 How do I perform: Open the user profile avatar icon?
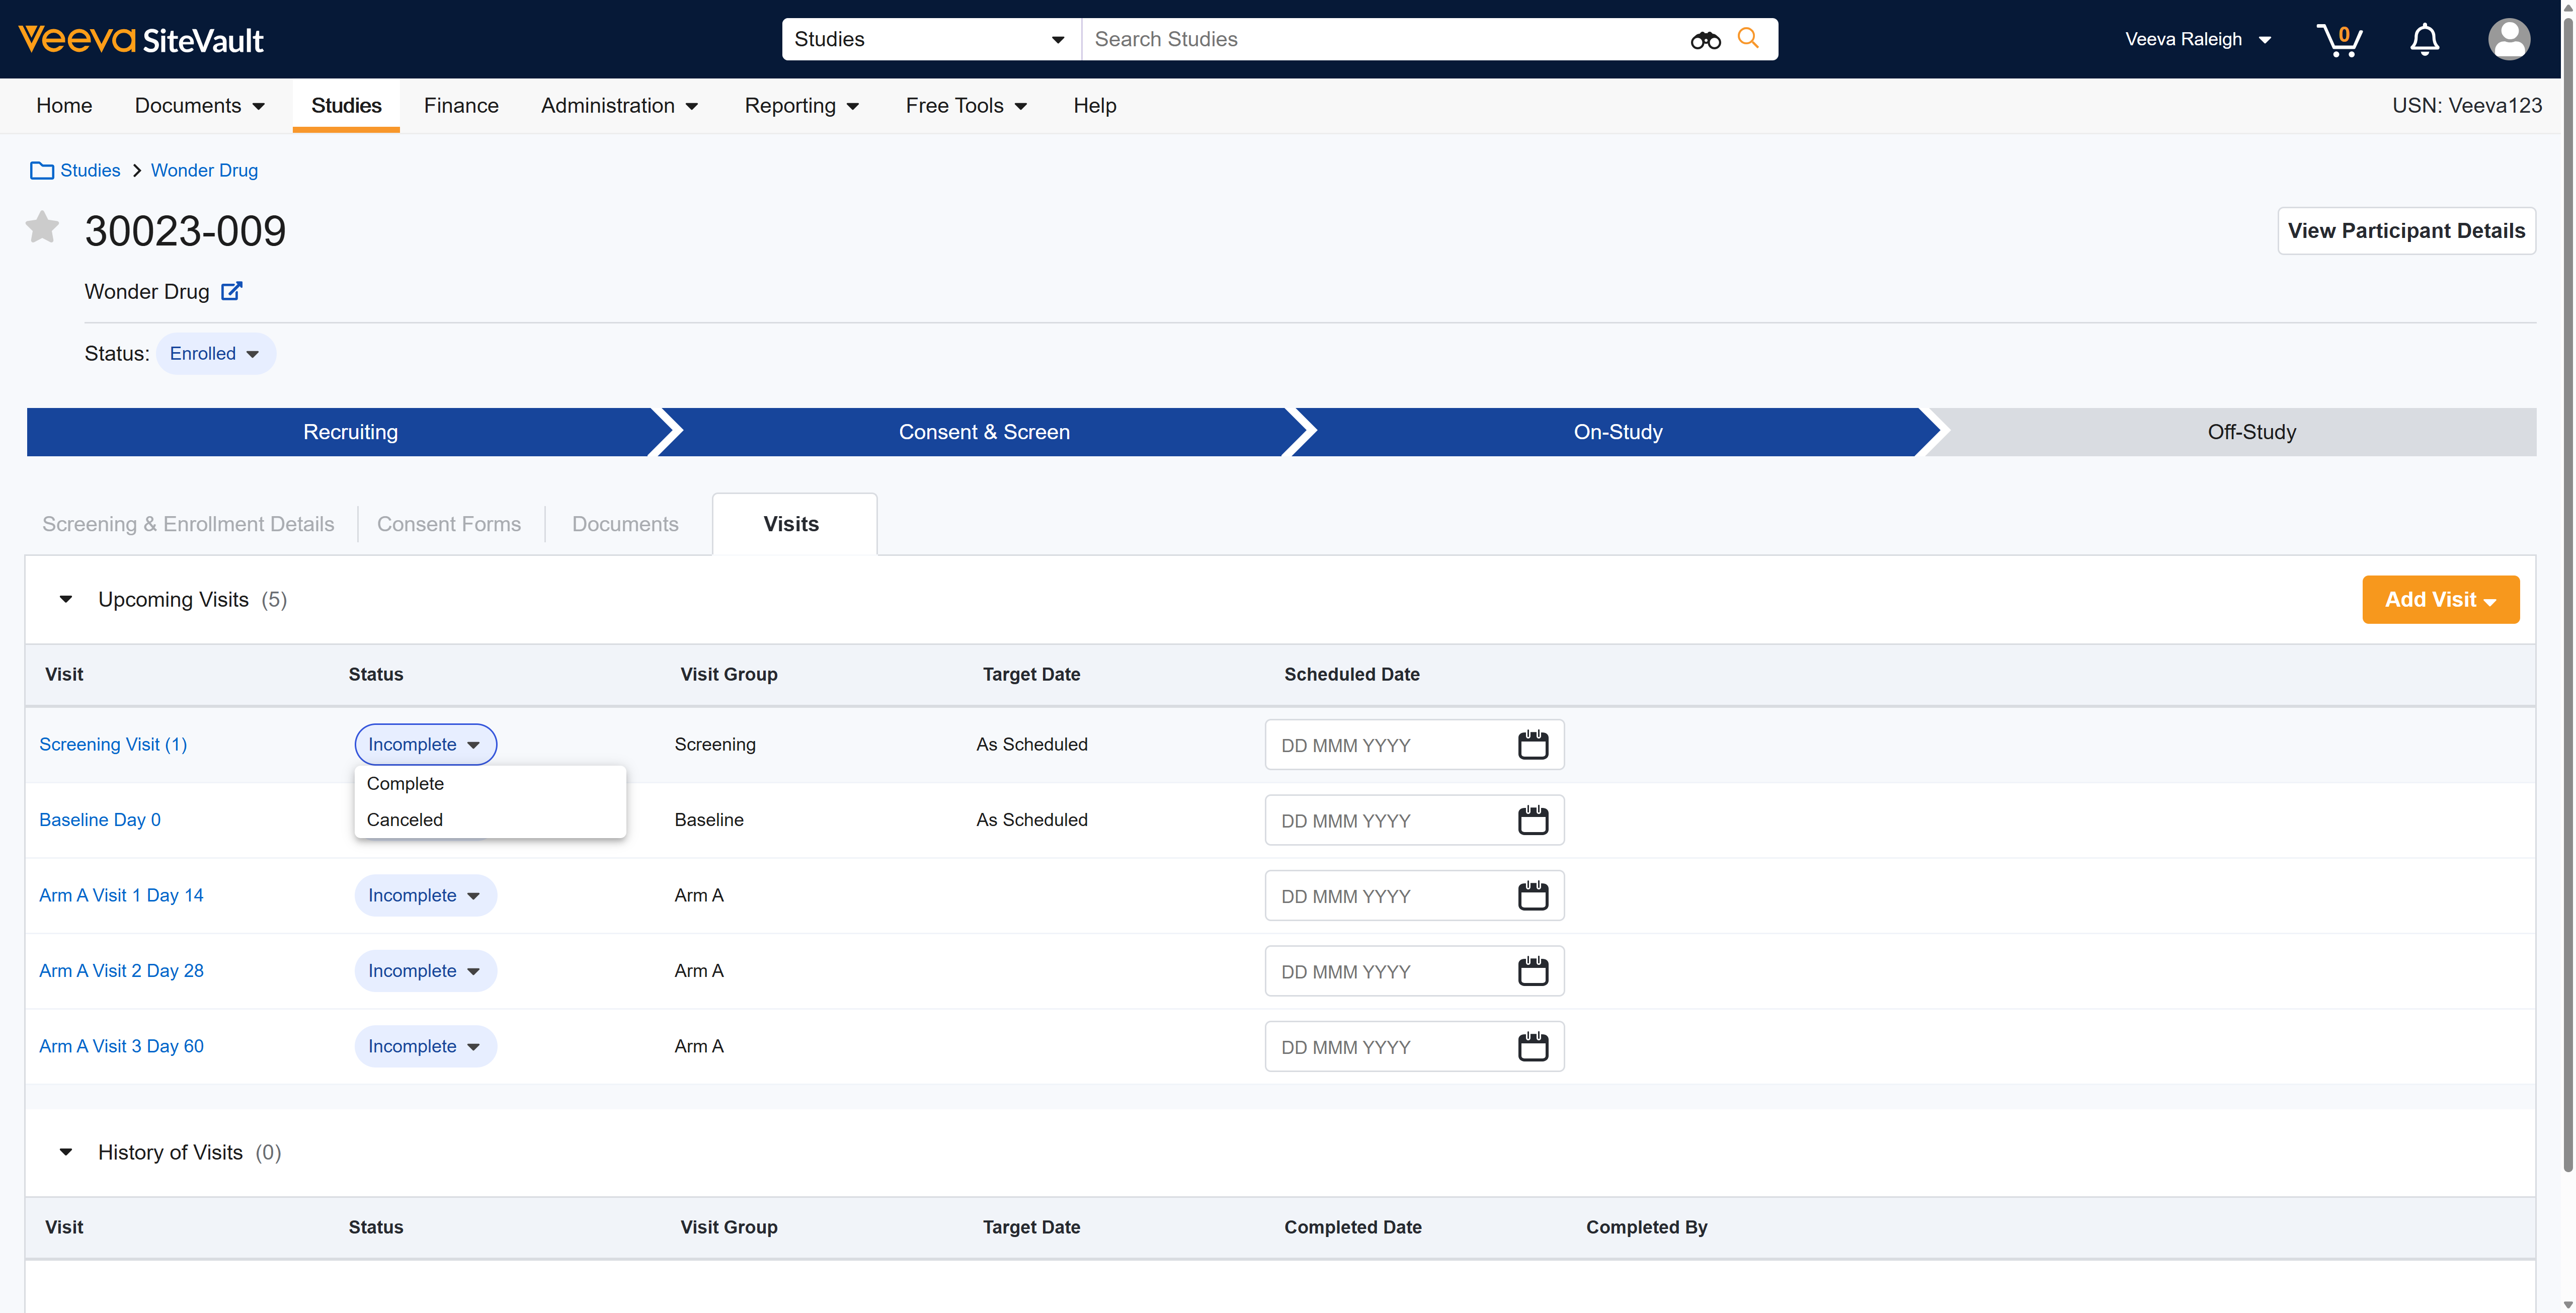2510,39
